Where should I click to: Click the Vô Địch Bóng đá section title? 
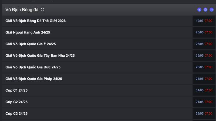22,10
